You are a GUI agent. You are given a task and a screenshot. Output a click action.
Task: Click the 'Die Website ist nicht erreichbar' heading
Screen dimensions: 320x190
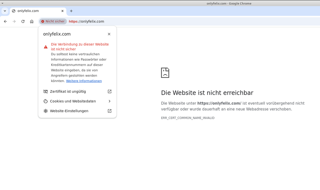point(207,93)
